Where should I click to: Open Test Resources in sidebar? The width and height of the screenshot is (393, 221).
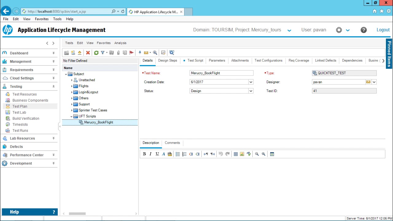[25, 94]
